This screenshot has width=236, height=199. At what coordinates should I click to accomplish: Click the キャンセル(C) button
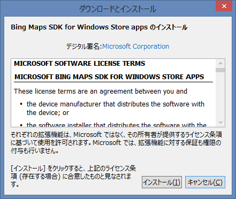[x=205, y=182]
